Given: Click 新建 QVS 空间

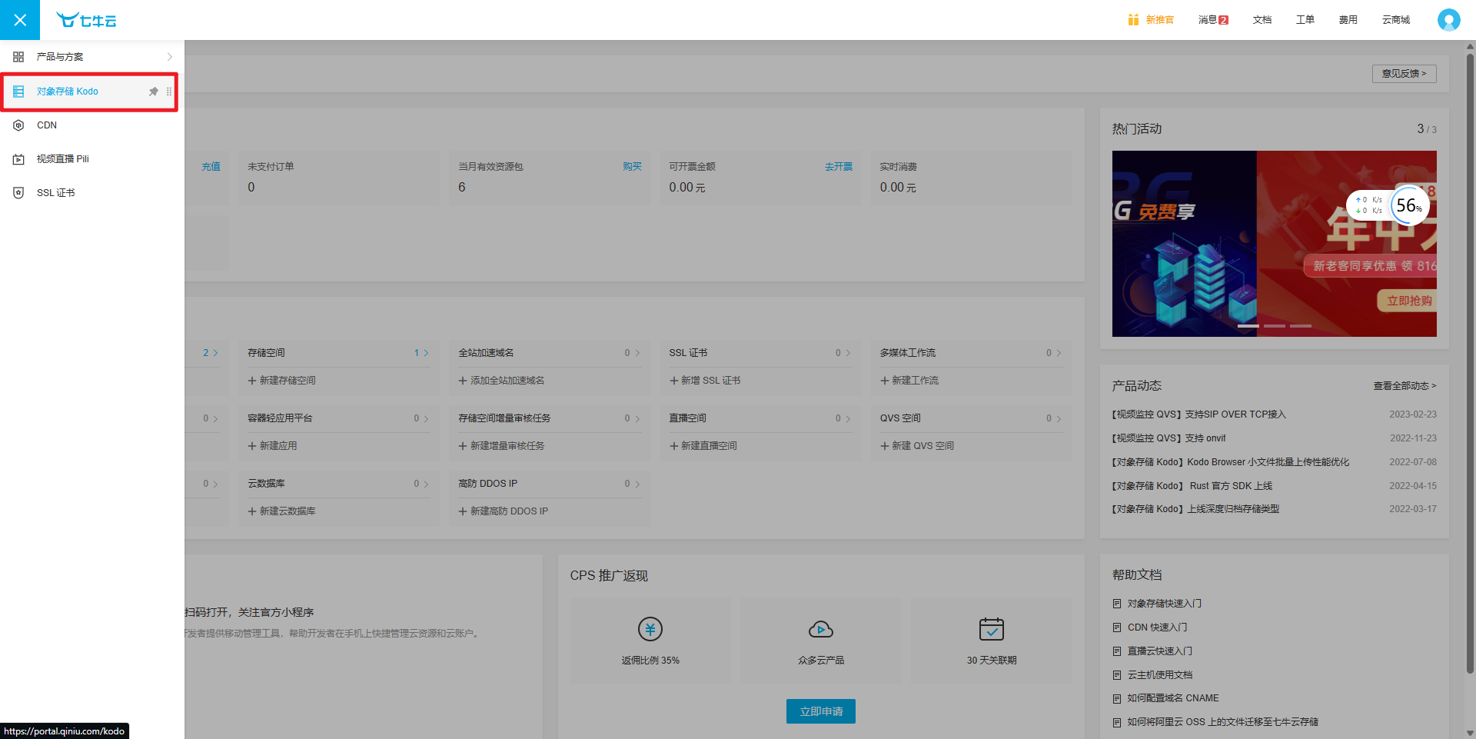Looking at the screenshot, I should pyautogui.click(x=917, y=446).
